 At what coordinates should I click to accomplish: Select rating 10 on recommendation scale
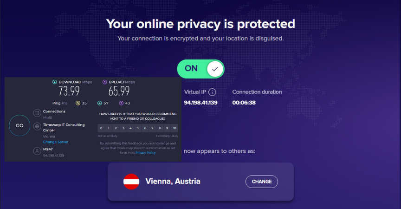tap(175, 128)
